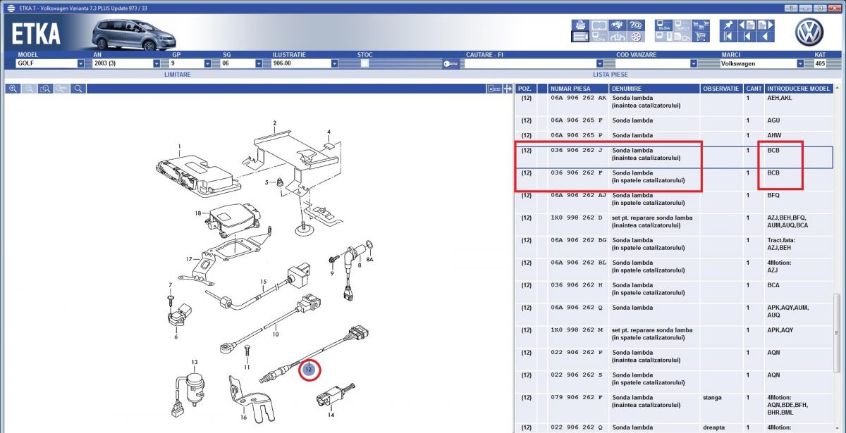This screenshot has height=433, width=846.
Task: Expand the SG dropdown
Action: 258,63
